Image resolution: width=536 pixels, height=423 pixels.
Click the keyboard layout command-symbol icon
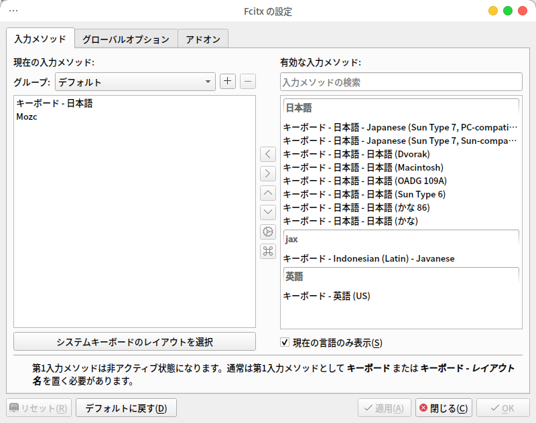(x=268, y=251)
